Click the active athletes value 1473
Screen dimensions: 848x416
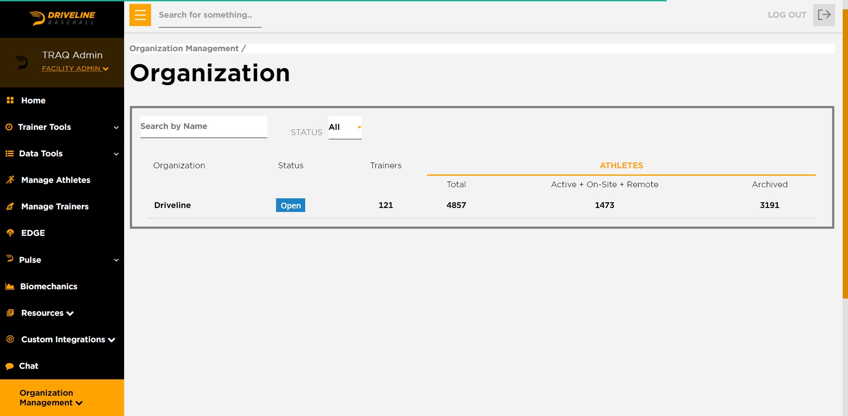point(605,205)
